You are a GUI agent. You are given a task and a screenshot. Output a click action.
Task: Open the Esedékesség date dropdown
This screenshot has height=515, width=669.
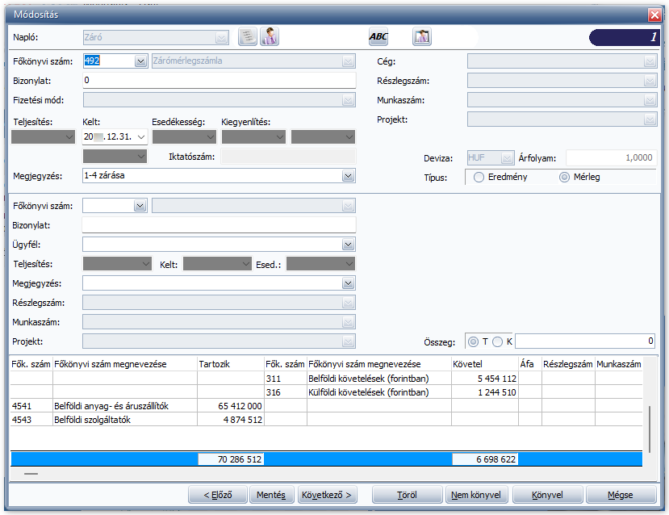tap(211, 137)
